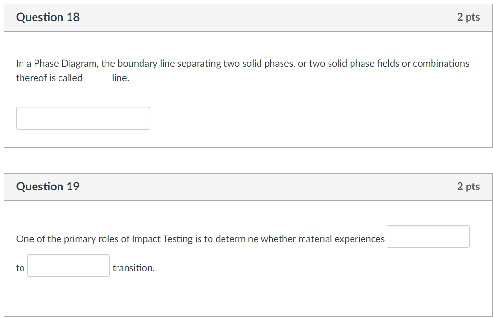This screenshot has height=318, width=493.
Task: Click the Question 18 answer text box
Action: coord(83,118)
